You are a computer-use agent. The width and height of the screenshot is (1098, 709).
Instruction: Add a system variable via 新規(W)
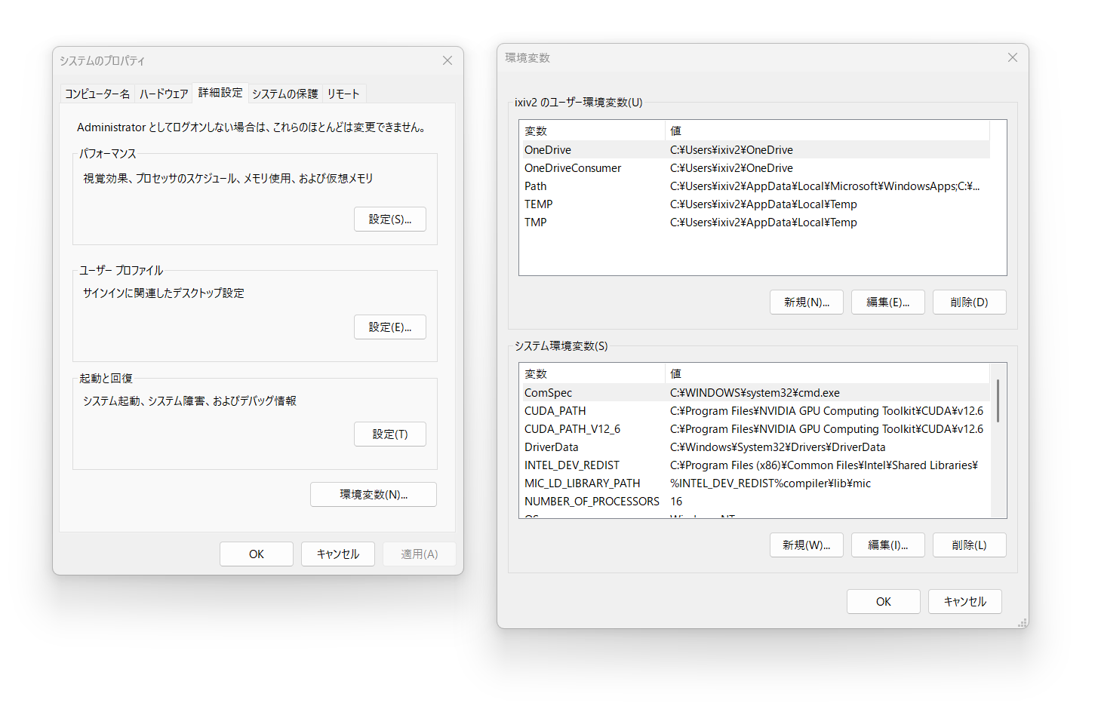[x=806, y=545]
